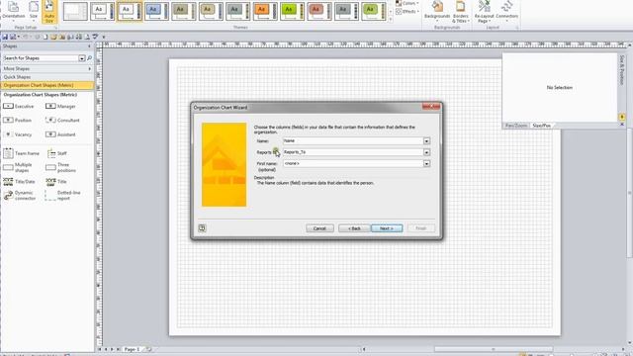Toggle the Auto Size button
Image resolution: width=633 pixels, height=356 pixels.
tap(49, 11)
